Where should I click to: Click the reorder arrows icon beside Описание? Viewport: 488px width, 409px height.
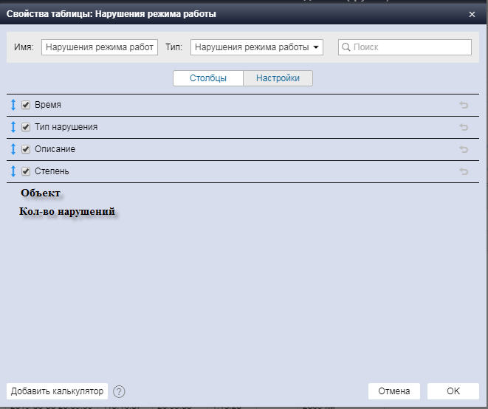13,149
